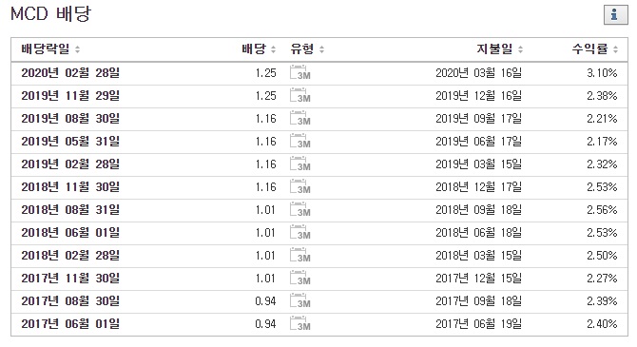Sort table by 수익률 column arrows
637x347 pixels.
[615, 49]
